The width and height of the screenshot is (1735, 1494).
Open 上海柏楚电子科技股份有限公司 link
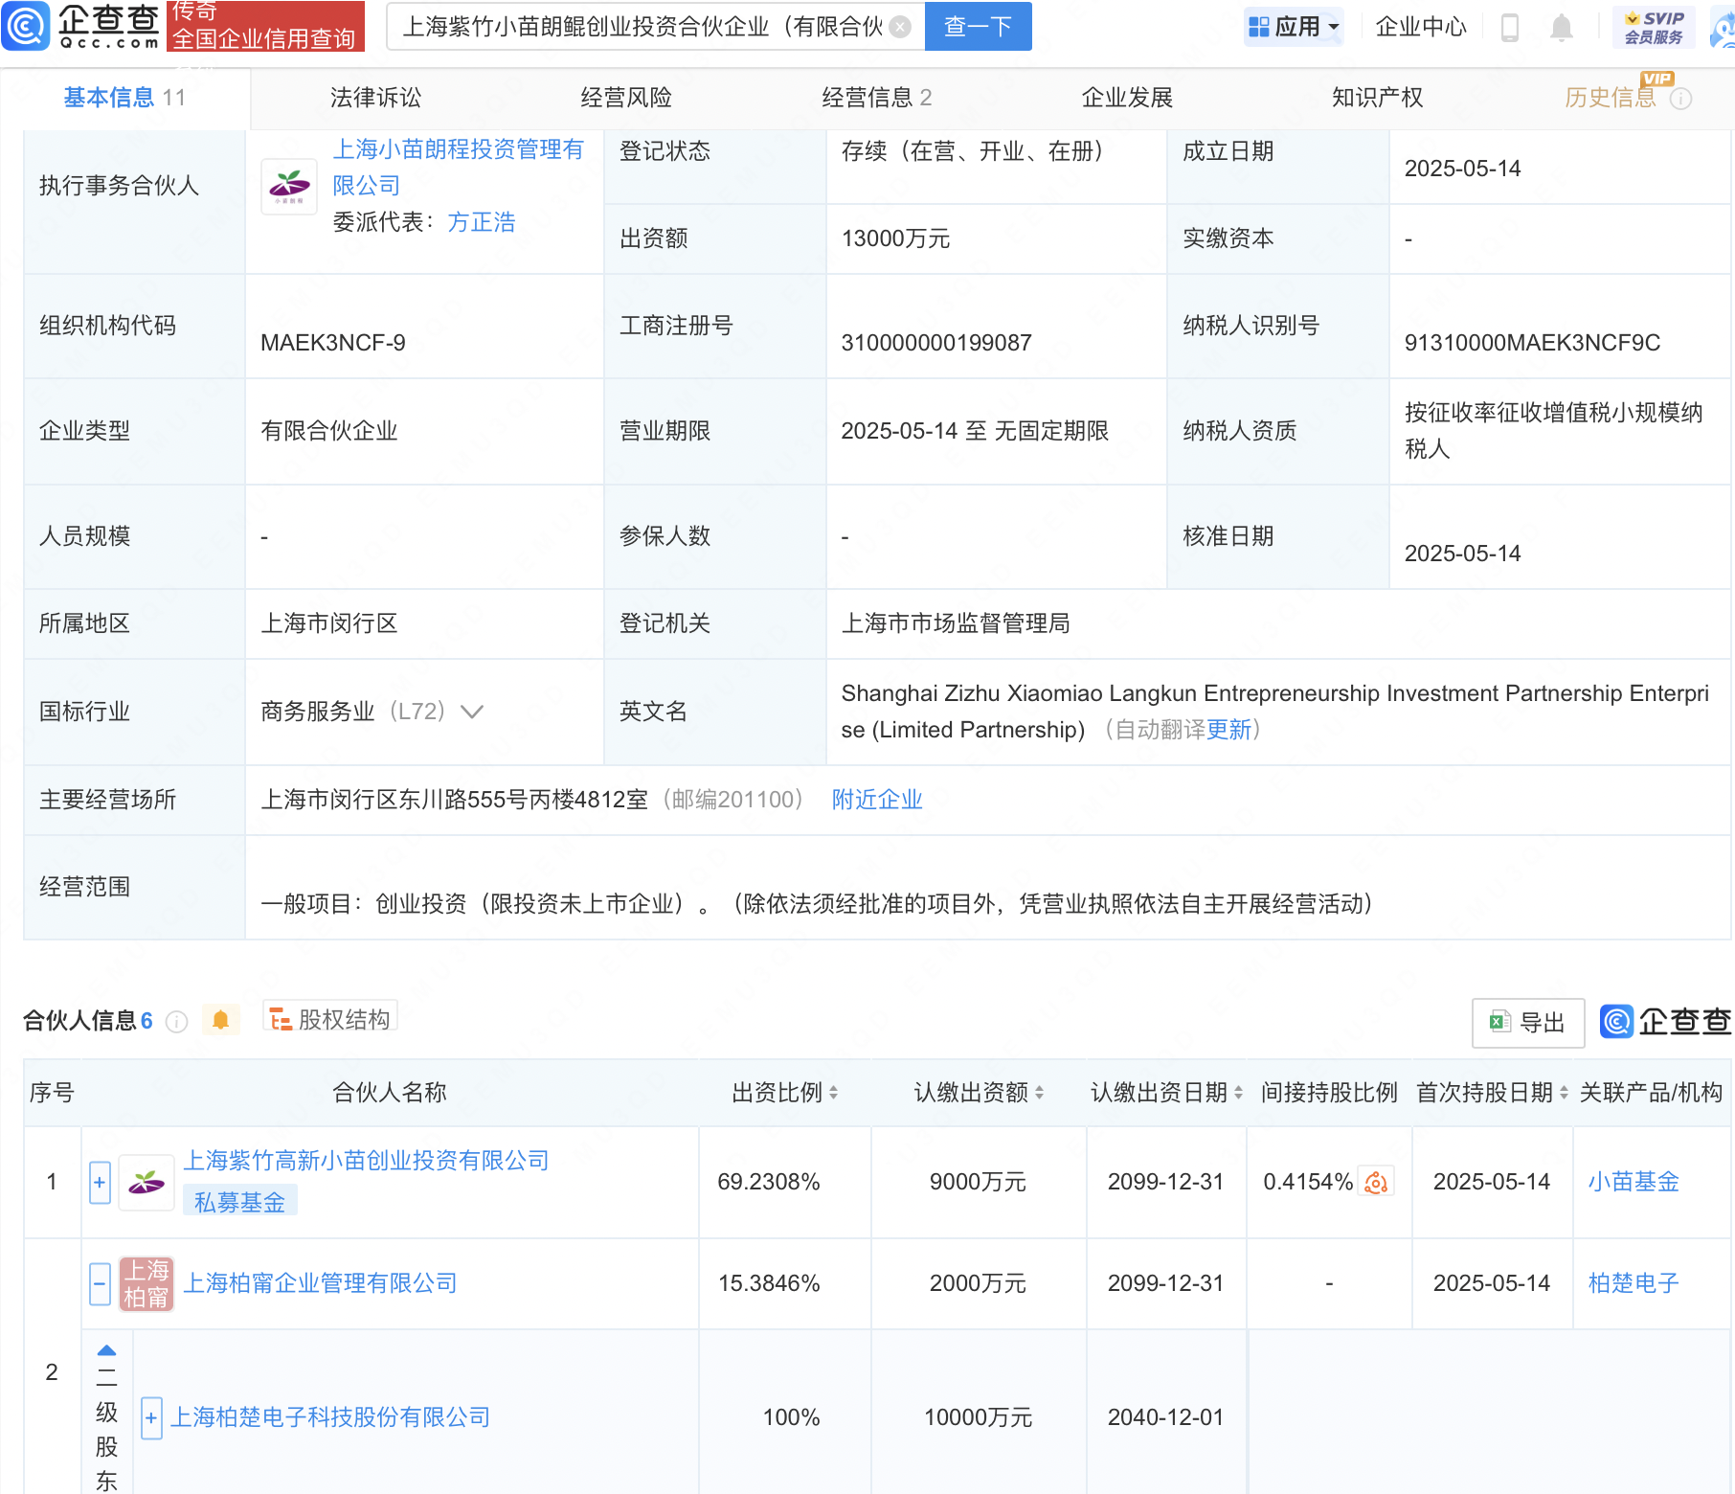(x=329, y=1417)
